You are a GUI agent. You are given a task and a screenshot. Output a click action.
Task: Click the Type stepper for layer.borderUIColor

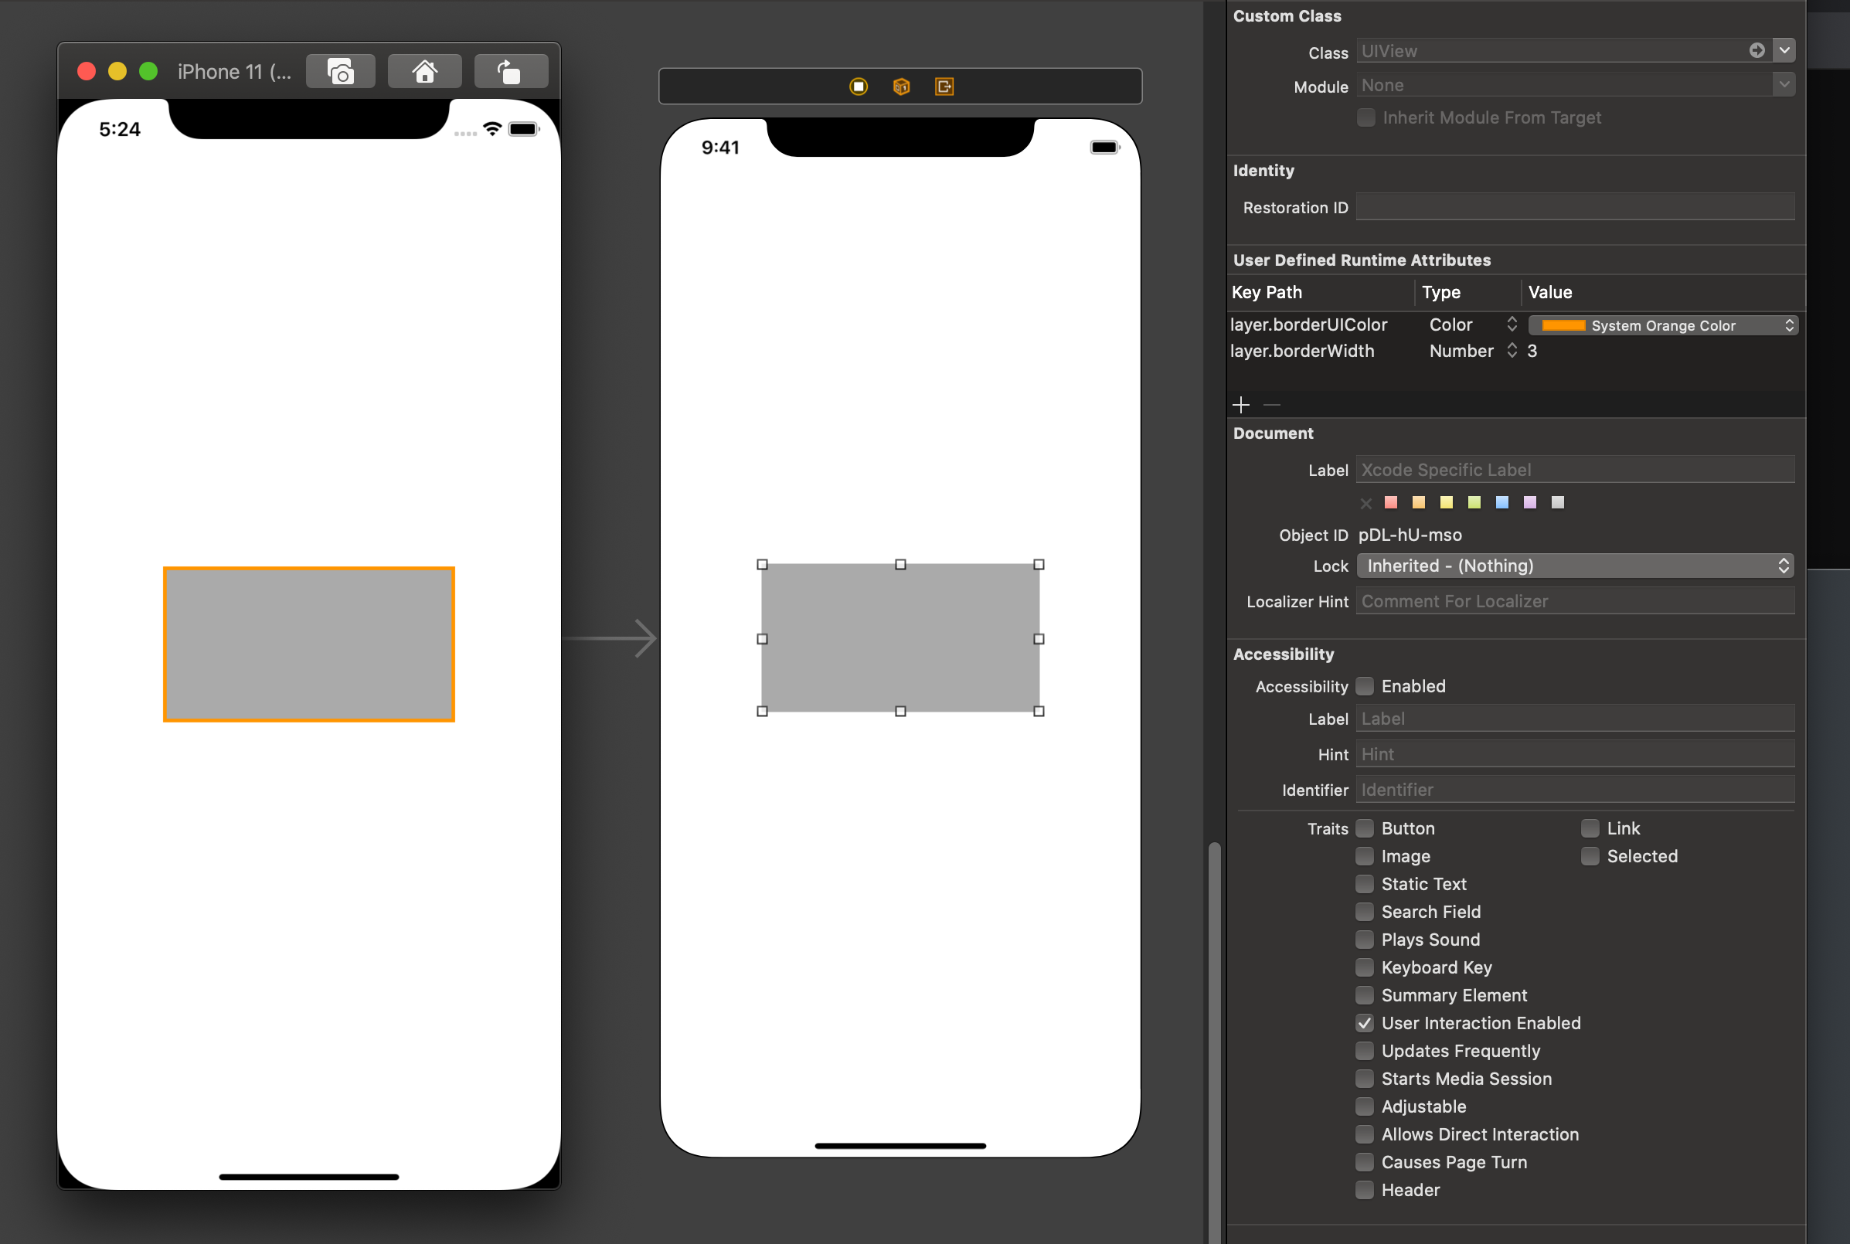(1512, 325)
